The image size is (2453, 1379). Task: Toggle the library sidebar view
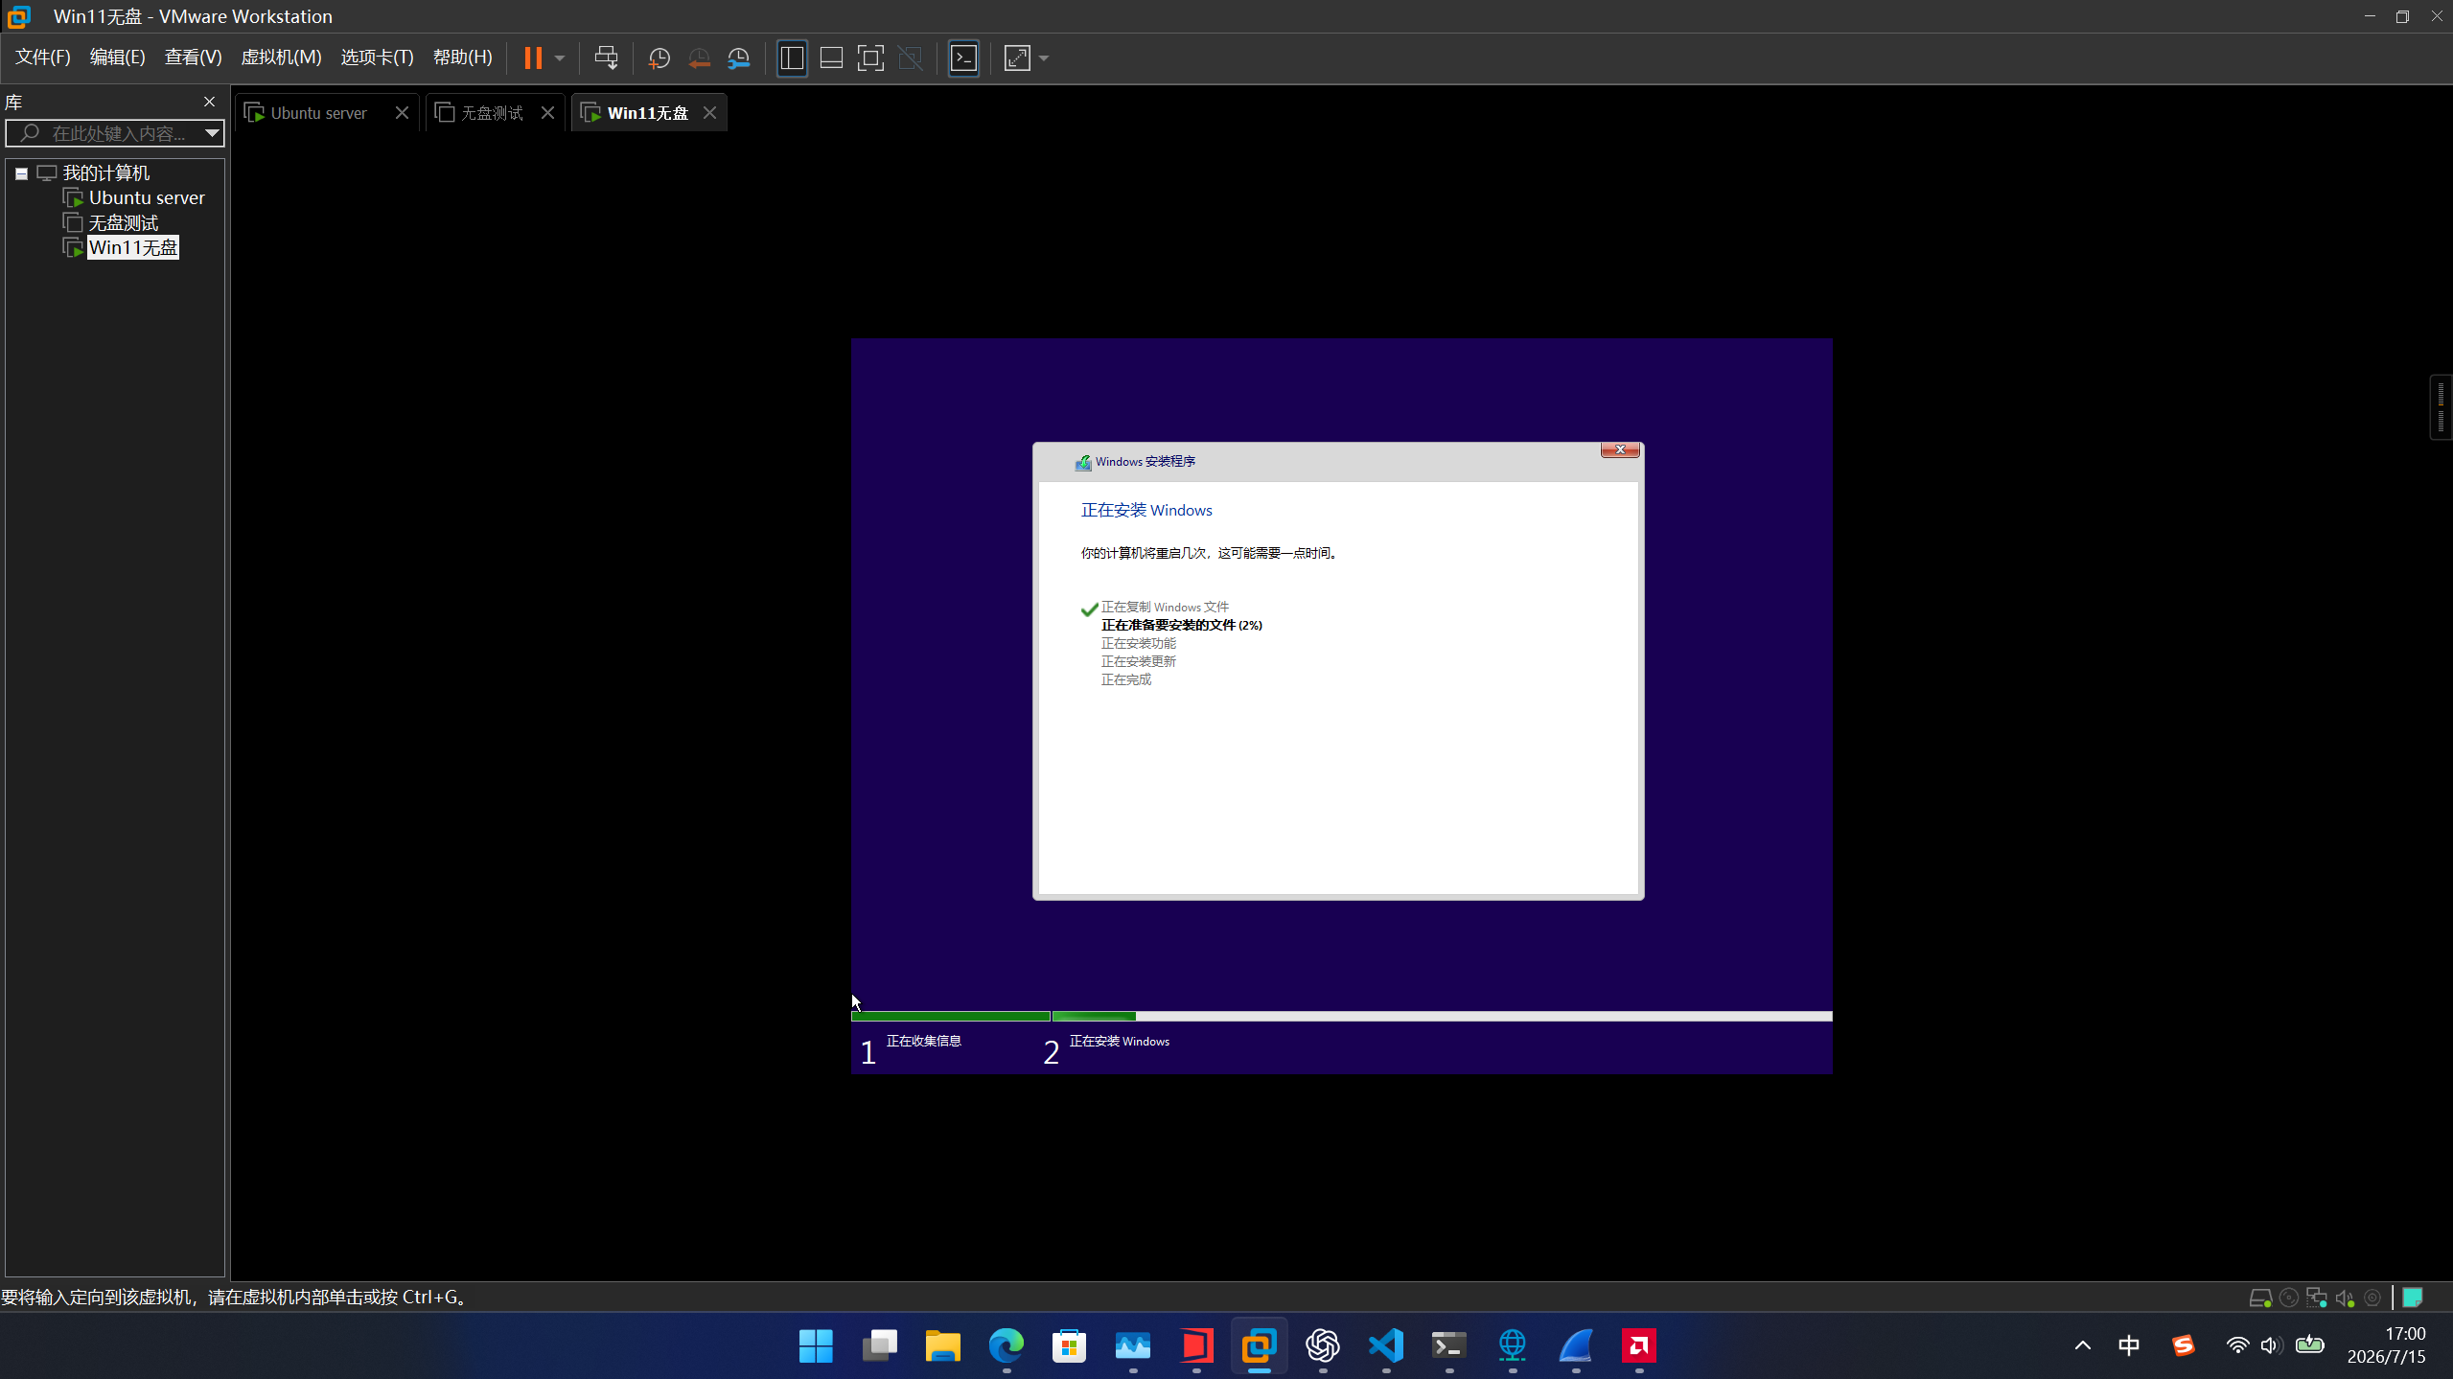tap(792, 58)
